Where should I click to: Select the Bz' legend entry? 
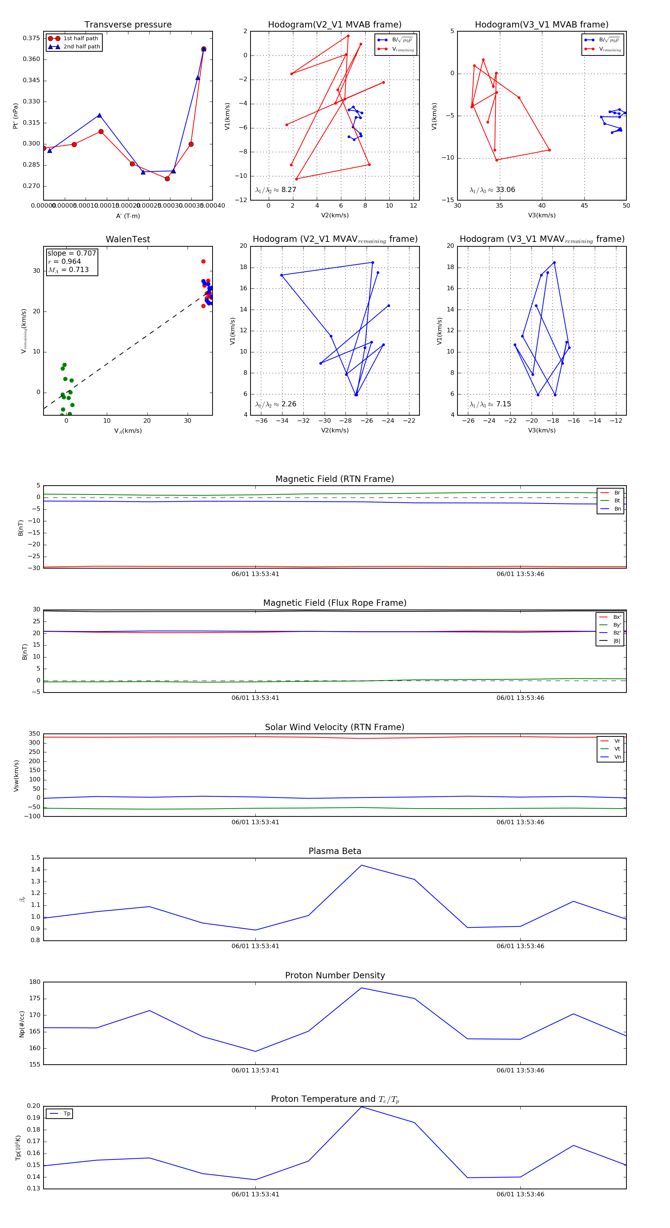[610, 633]
